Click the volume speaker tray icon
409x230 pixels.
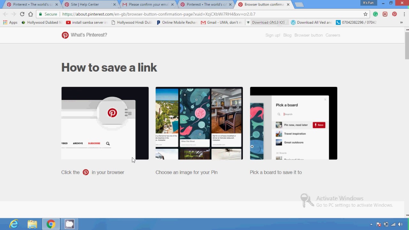pos(400,225)
